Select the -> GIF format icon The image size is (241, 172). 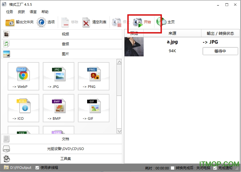[x=94, y=107]
